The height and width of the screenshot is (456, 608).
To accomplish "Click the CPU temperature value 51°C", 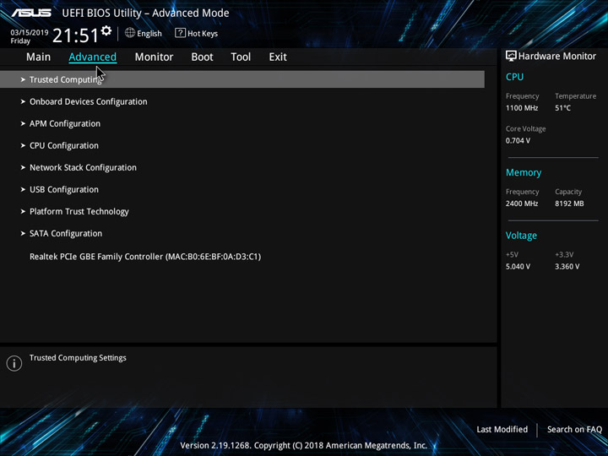I will pos(562,108).
